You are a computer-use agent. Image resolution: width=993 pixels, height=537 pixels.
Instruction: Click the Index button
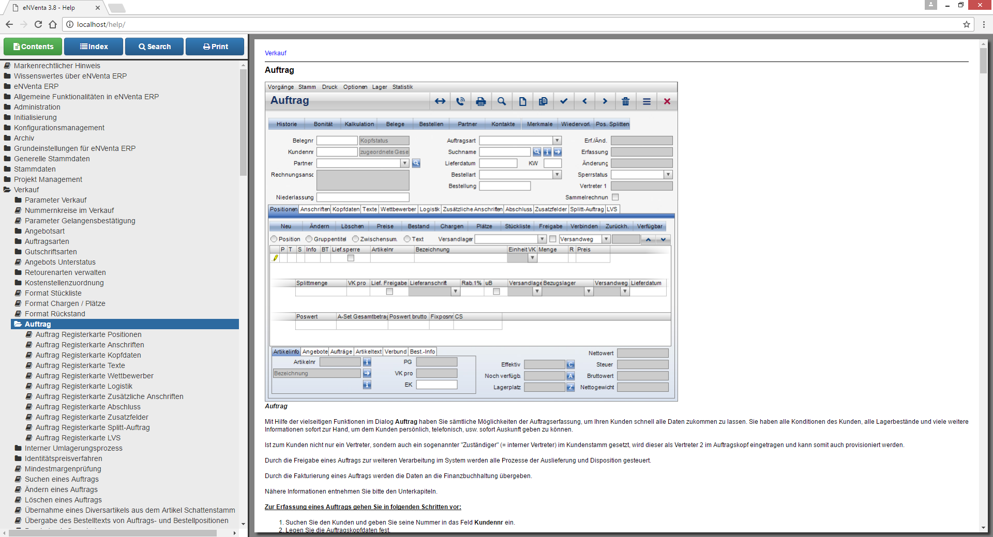(94, 47)
